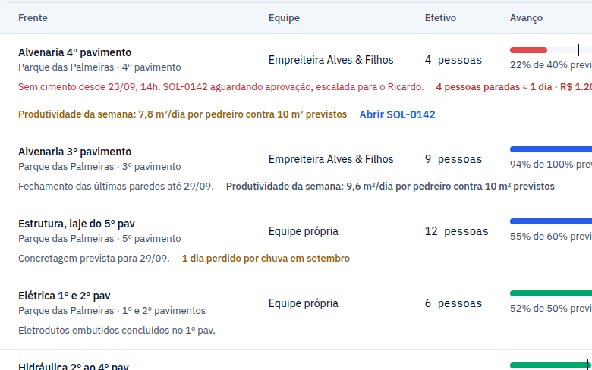
Task: Click the 4 pessoas headcount
Action: tap(453, 60)
